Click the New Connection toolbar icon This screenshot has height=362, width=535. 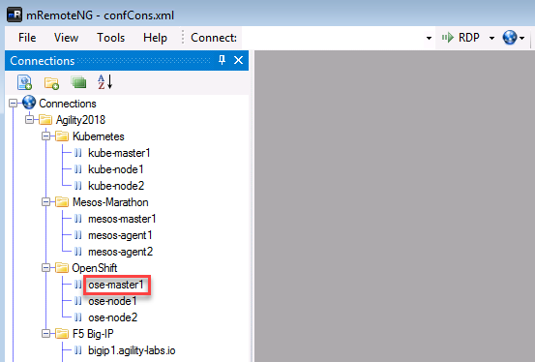click(x=24, y=82)
